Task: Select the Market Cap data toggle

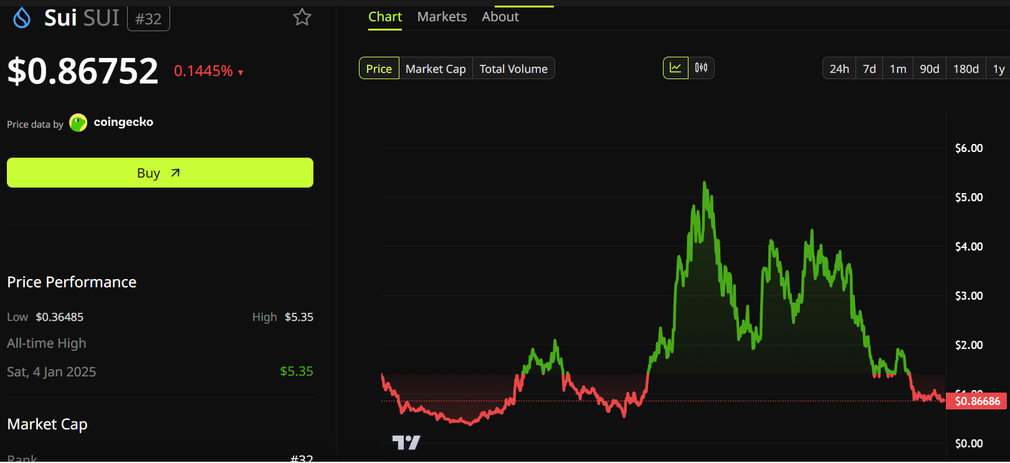Action: click(x=436, y=69)
